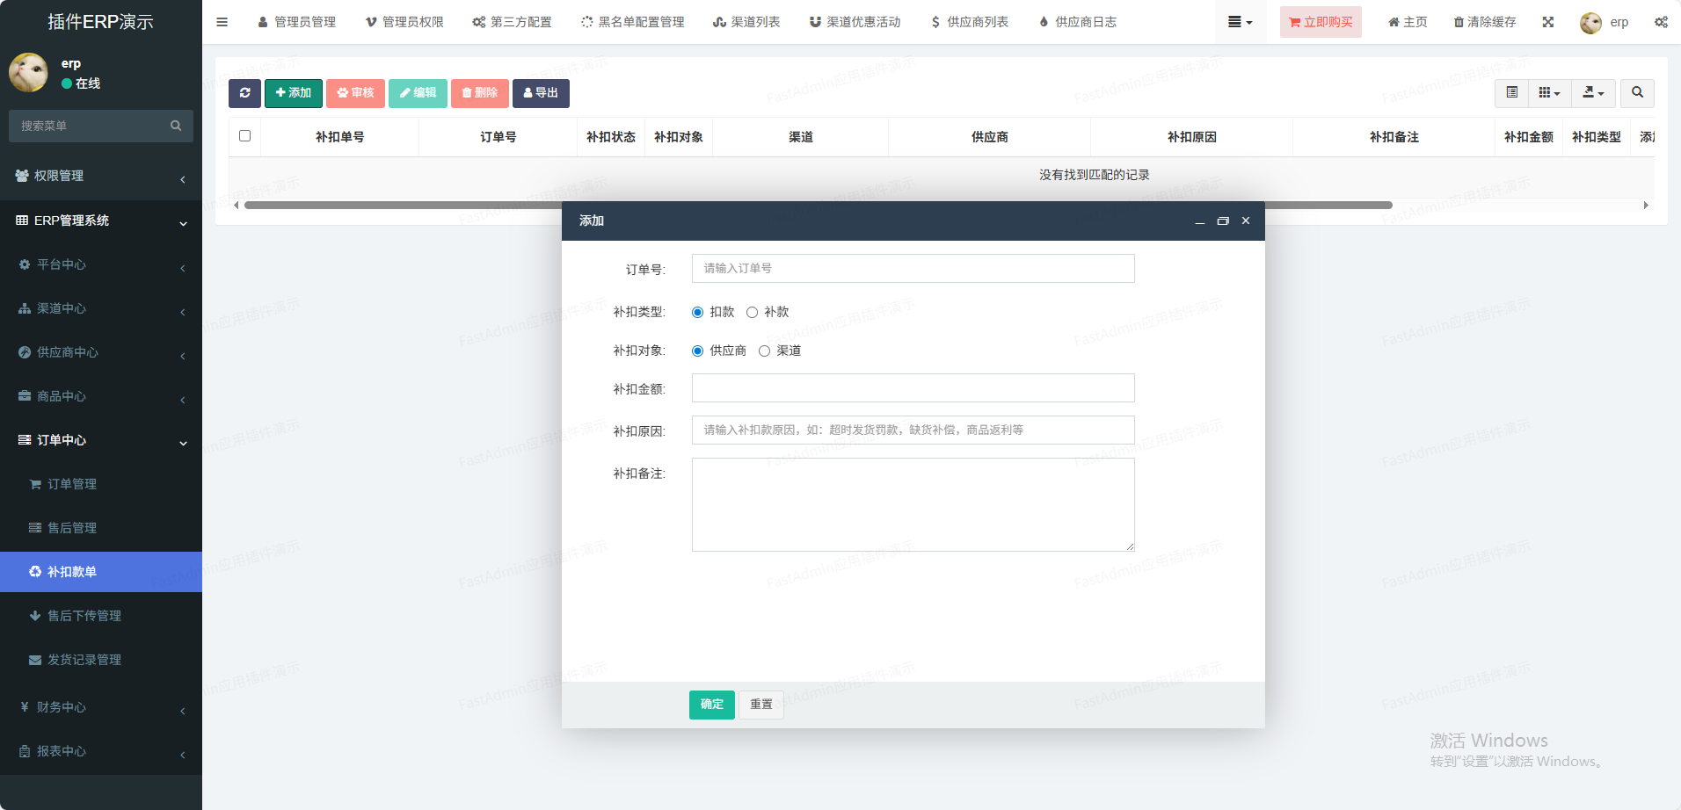Open the export data dropdown
The image size is (1681, 810).
click(x=1593, y=92)
